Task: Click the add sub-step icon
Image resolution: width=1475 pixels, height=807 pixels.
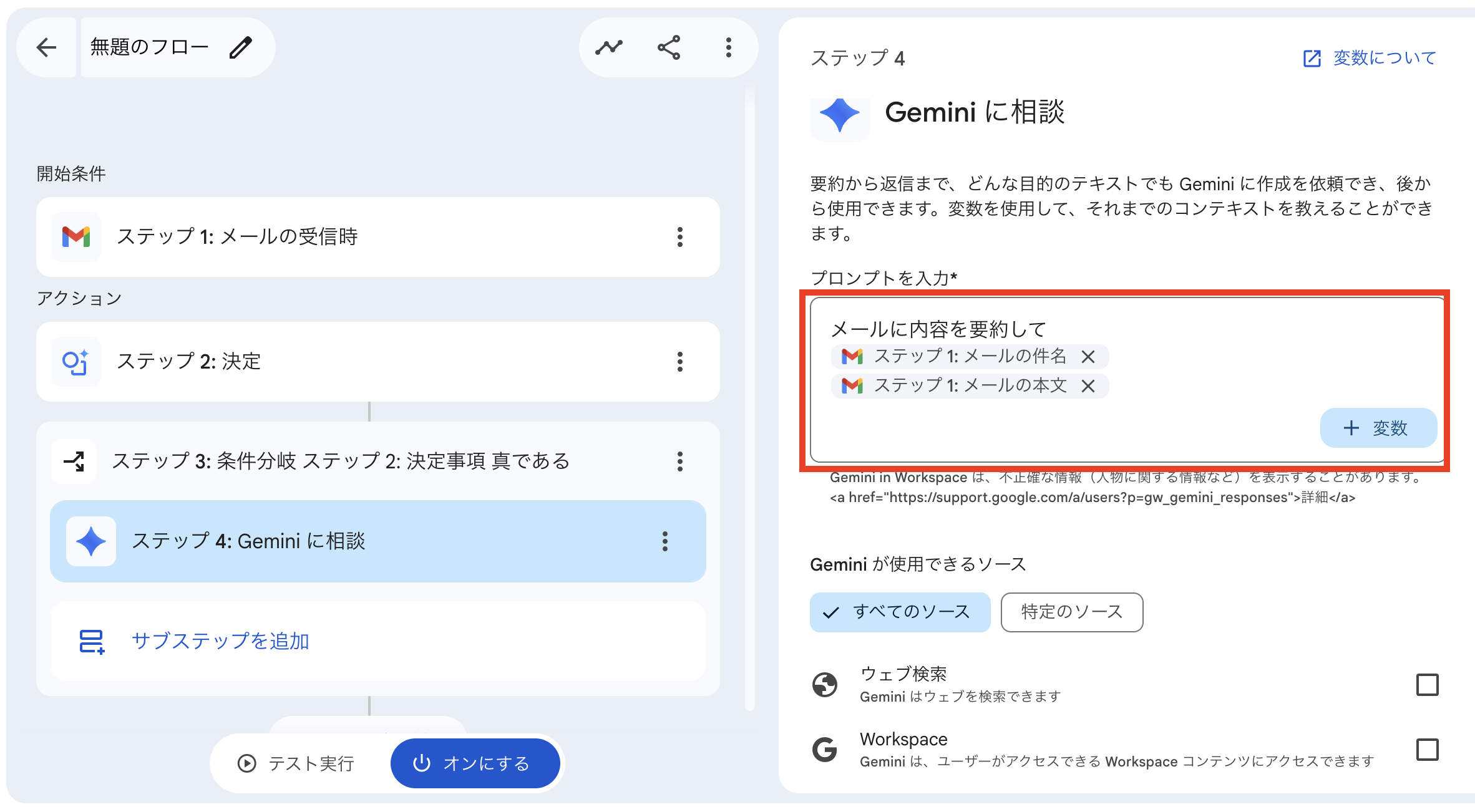Action: 92,641
